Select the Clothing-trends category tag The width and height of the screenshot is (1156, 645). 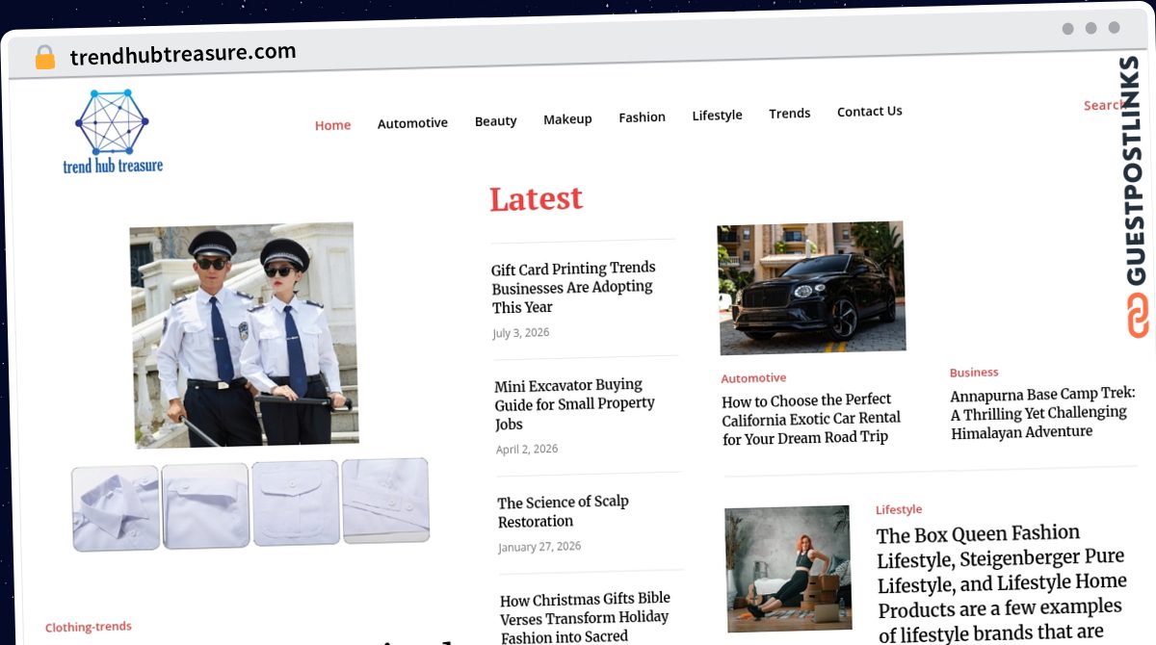89,627
